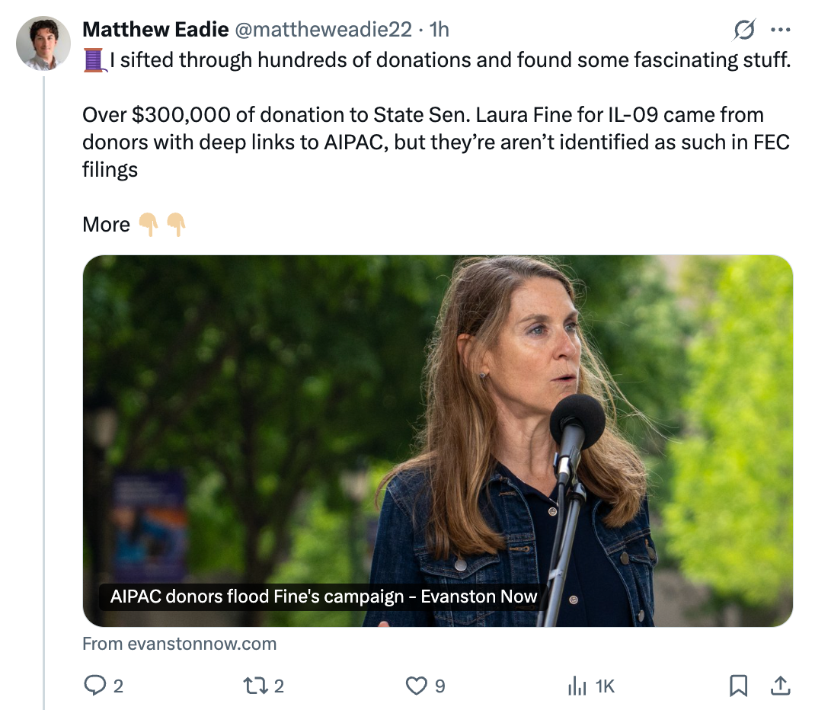Click the vertical thread line below the avatar
The image size is (815, 710).
tap(43, 381)
